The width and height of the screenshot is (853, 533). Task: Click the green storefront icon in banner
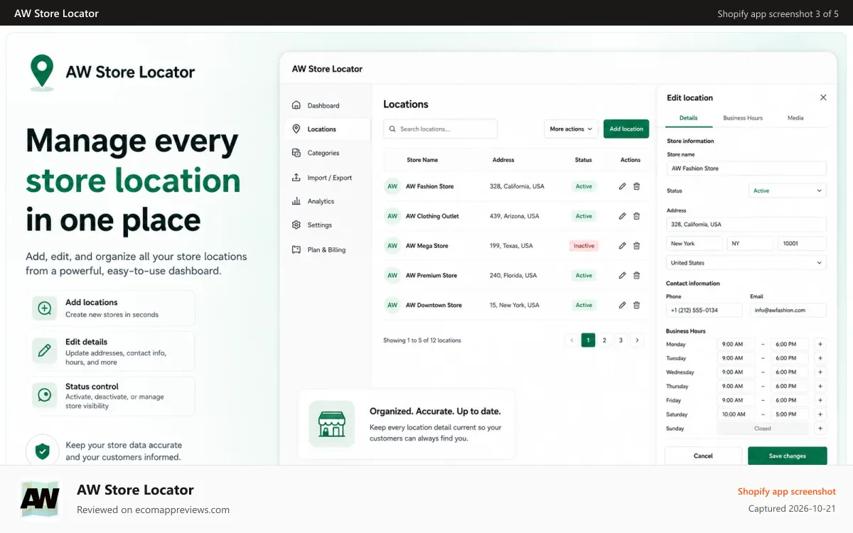pos(331,424)
